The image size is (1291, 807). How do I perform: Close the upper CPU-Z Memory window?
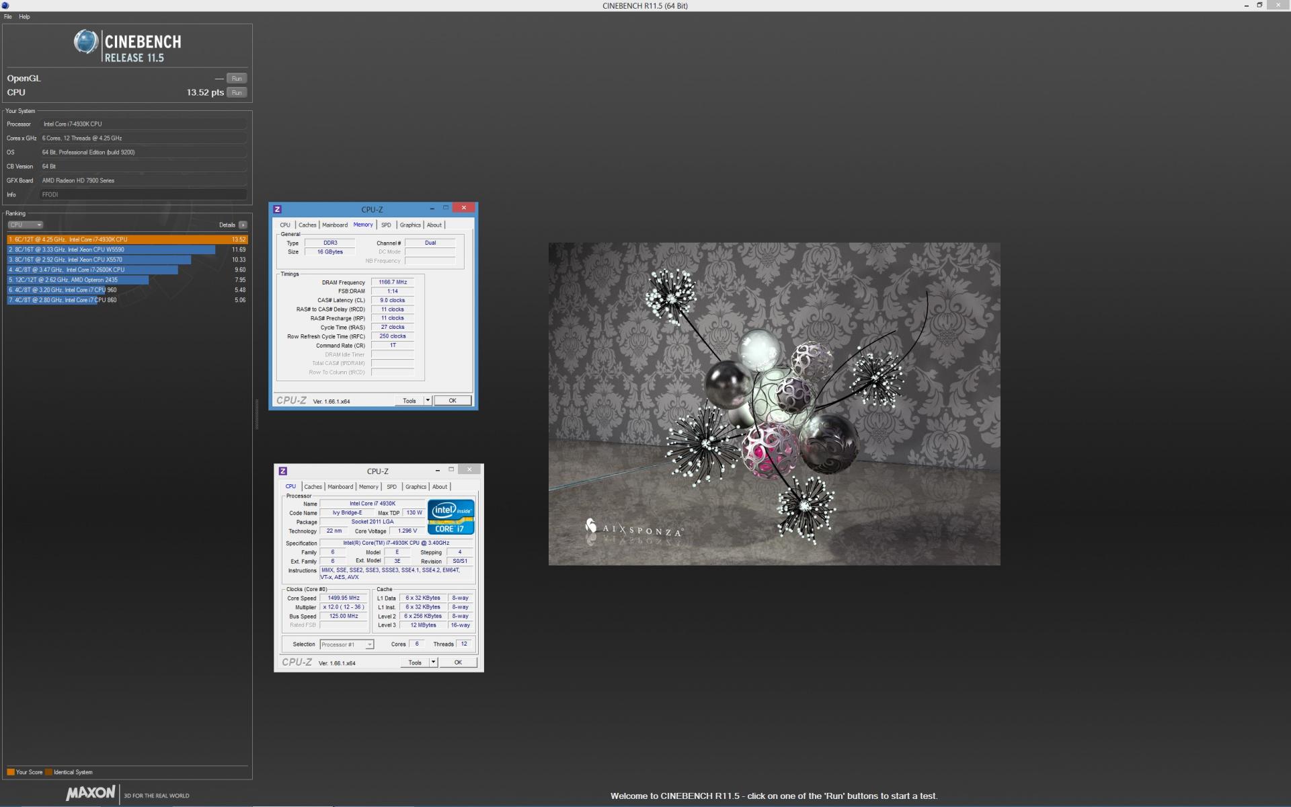[x=464, y=208]
